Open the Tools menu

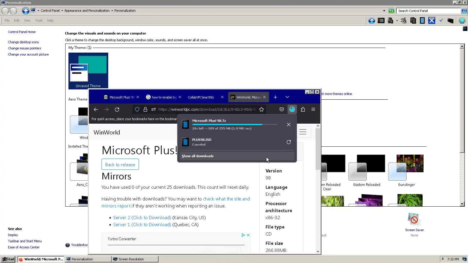tap(39, 20)
